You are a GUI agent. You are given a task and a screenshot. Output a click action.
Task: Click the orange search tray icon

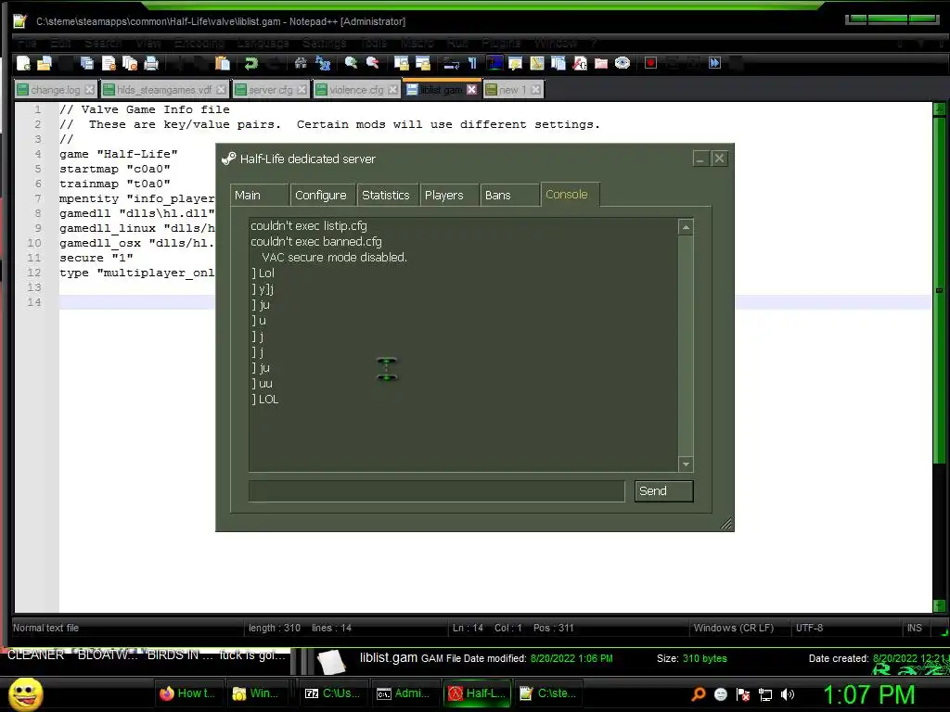point(699,694)
